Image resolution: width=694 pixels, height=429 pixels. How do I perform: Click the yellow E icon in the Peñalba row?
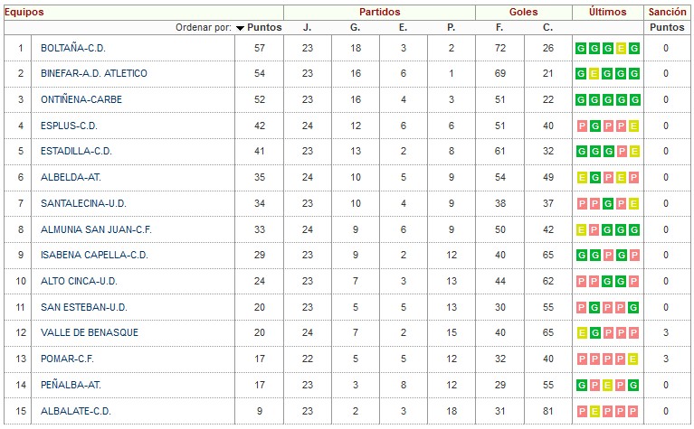pyautogui.click(x=608, y=386)
